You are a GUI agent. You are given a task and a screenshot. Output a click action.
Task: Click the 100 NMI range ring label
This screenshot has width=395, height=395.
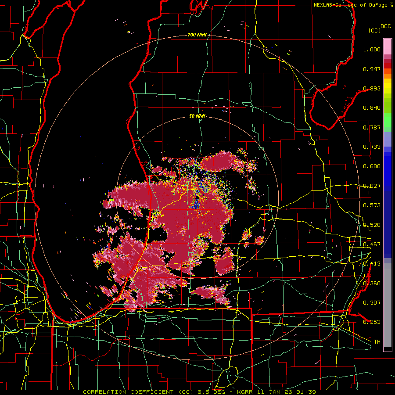click(197, 35)
